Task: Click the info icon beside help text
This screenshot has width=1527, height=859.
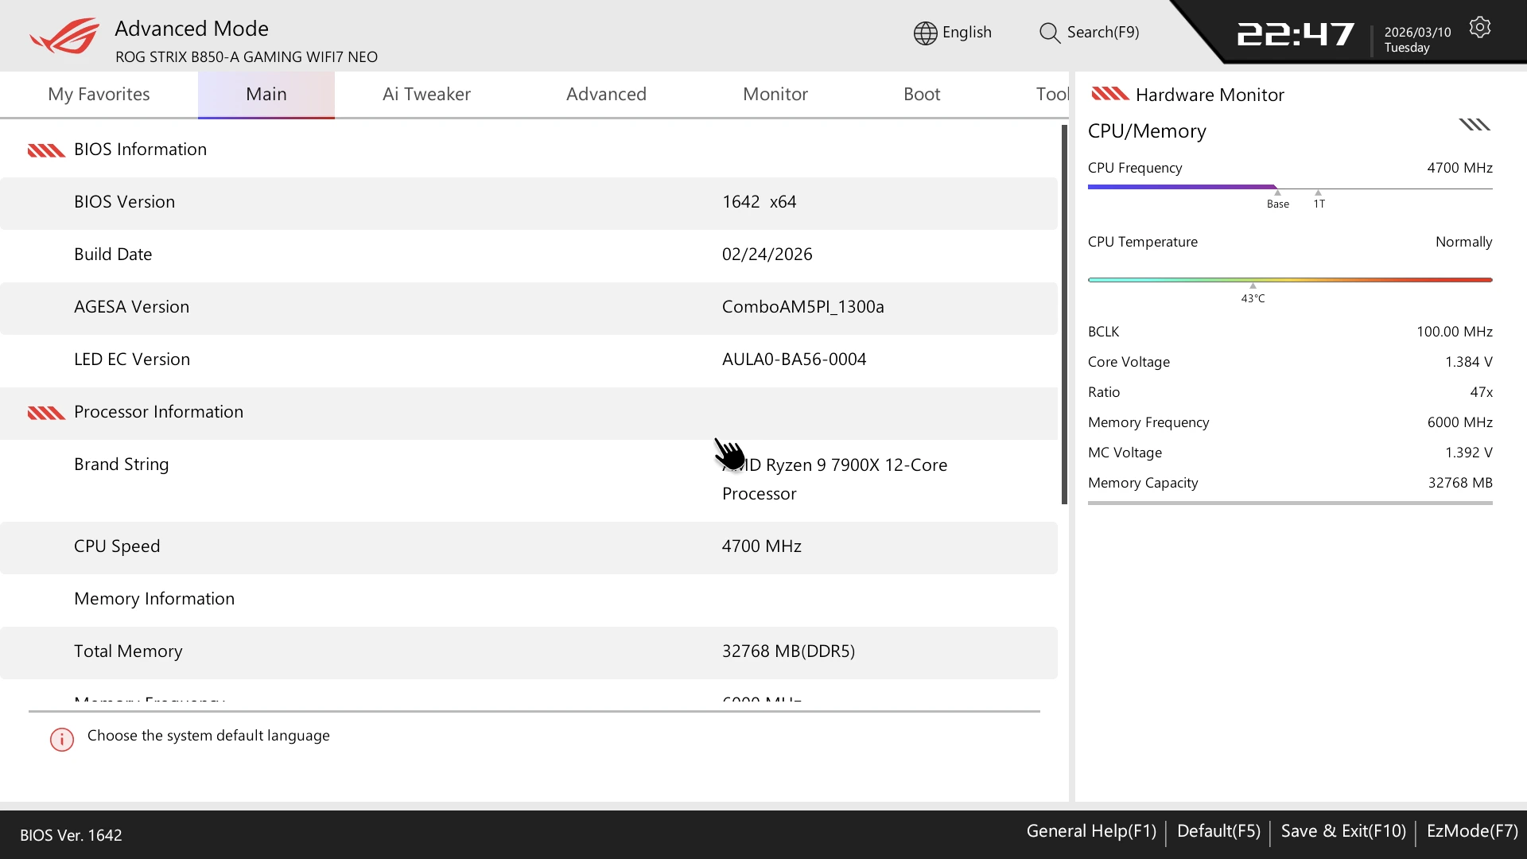Action: [x=62, y=739]
